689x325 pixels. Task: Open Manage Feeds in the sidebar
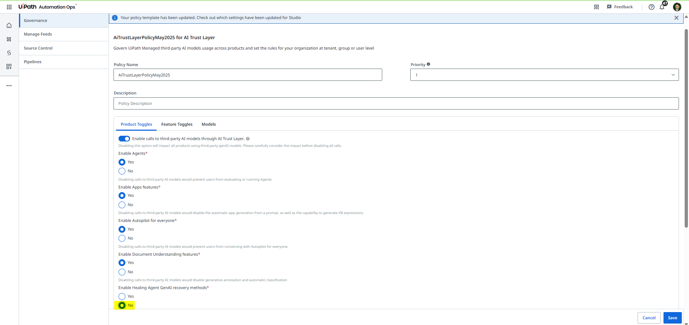pos(64,34)
